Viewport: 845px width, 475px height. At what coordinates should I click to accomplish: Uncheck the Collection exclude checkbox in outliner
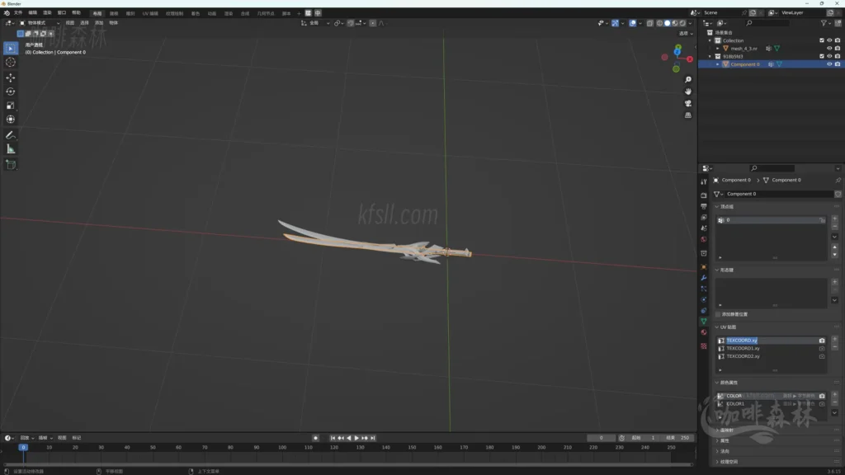pyautogui.click(x=822, y=40)
